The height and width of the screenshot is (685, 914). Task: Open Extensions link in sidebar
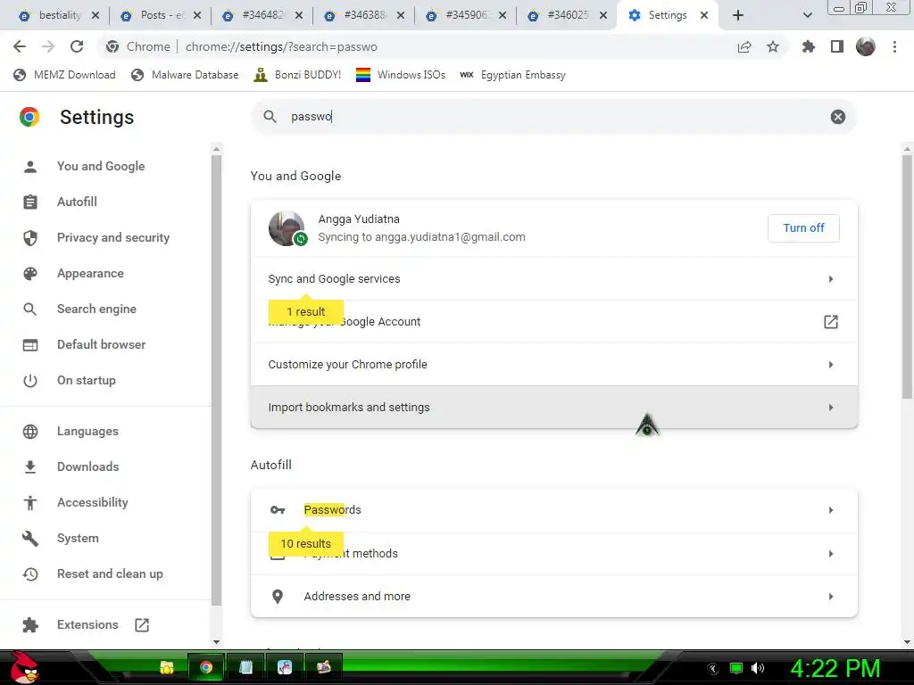tap(87, 624)
